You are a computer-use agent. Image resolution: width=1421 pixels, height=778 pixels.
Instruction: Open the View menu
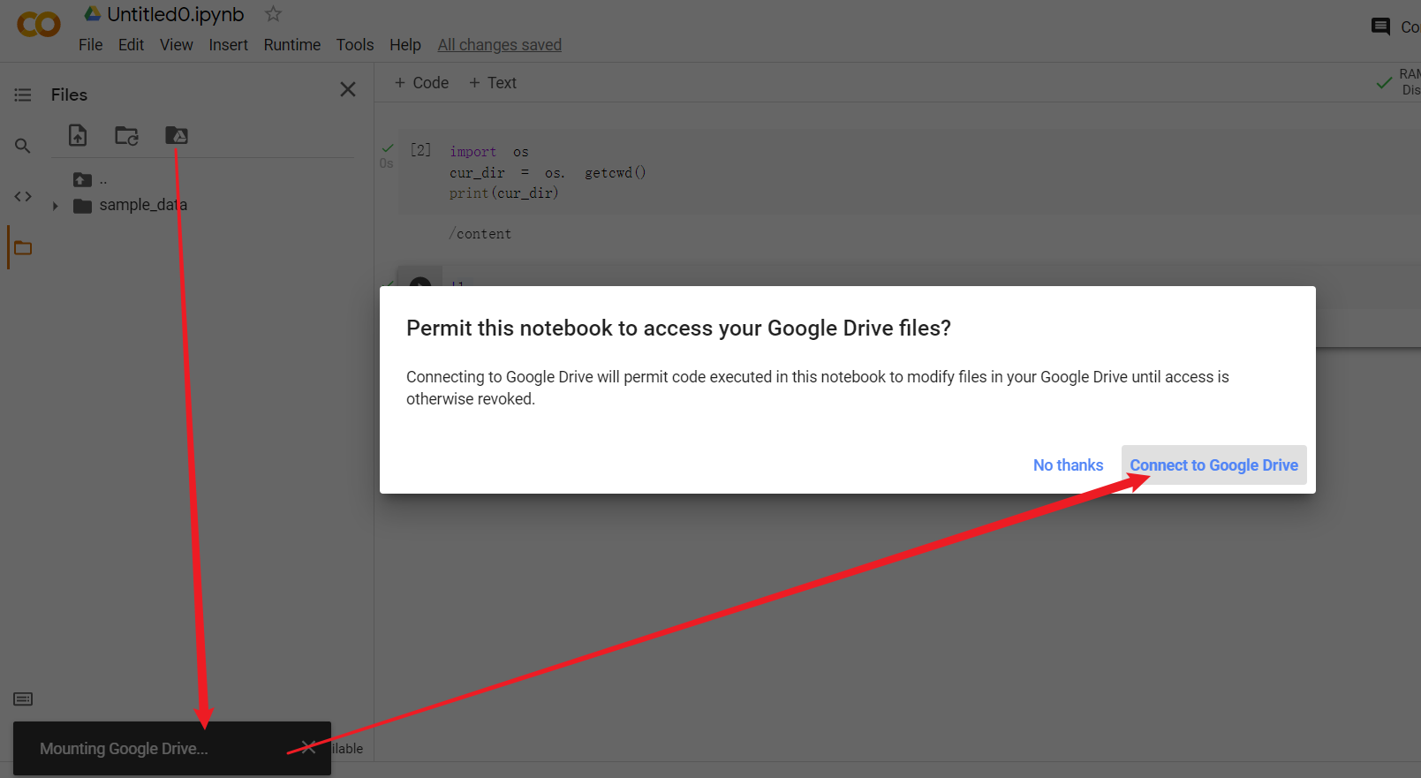(176, 45)
